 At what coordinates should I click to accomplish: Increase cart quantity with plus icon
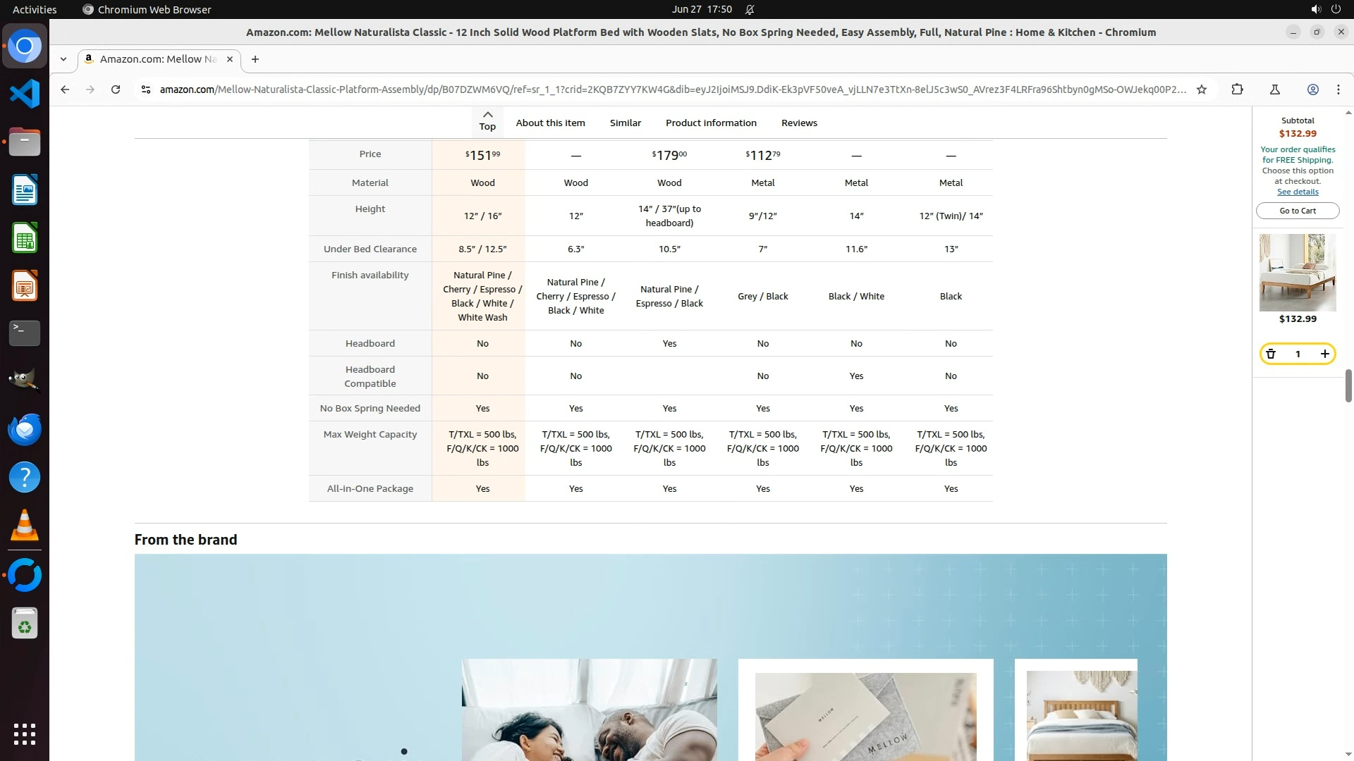pyautogui.click(x=1324, y=354)
